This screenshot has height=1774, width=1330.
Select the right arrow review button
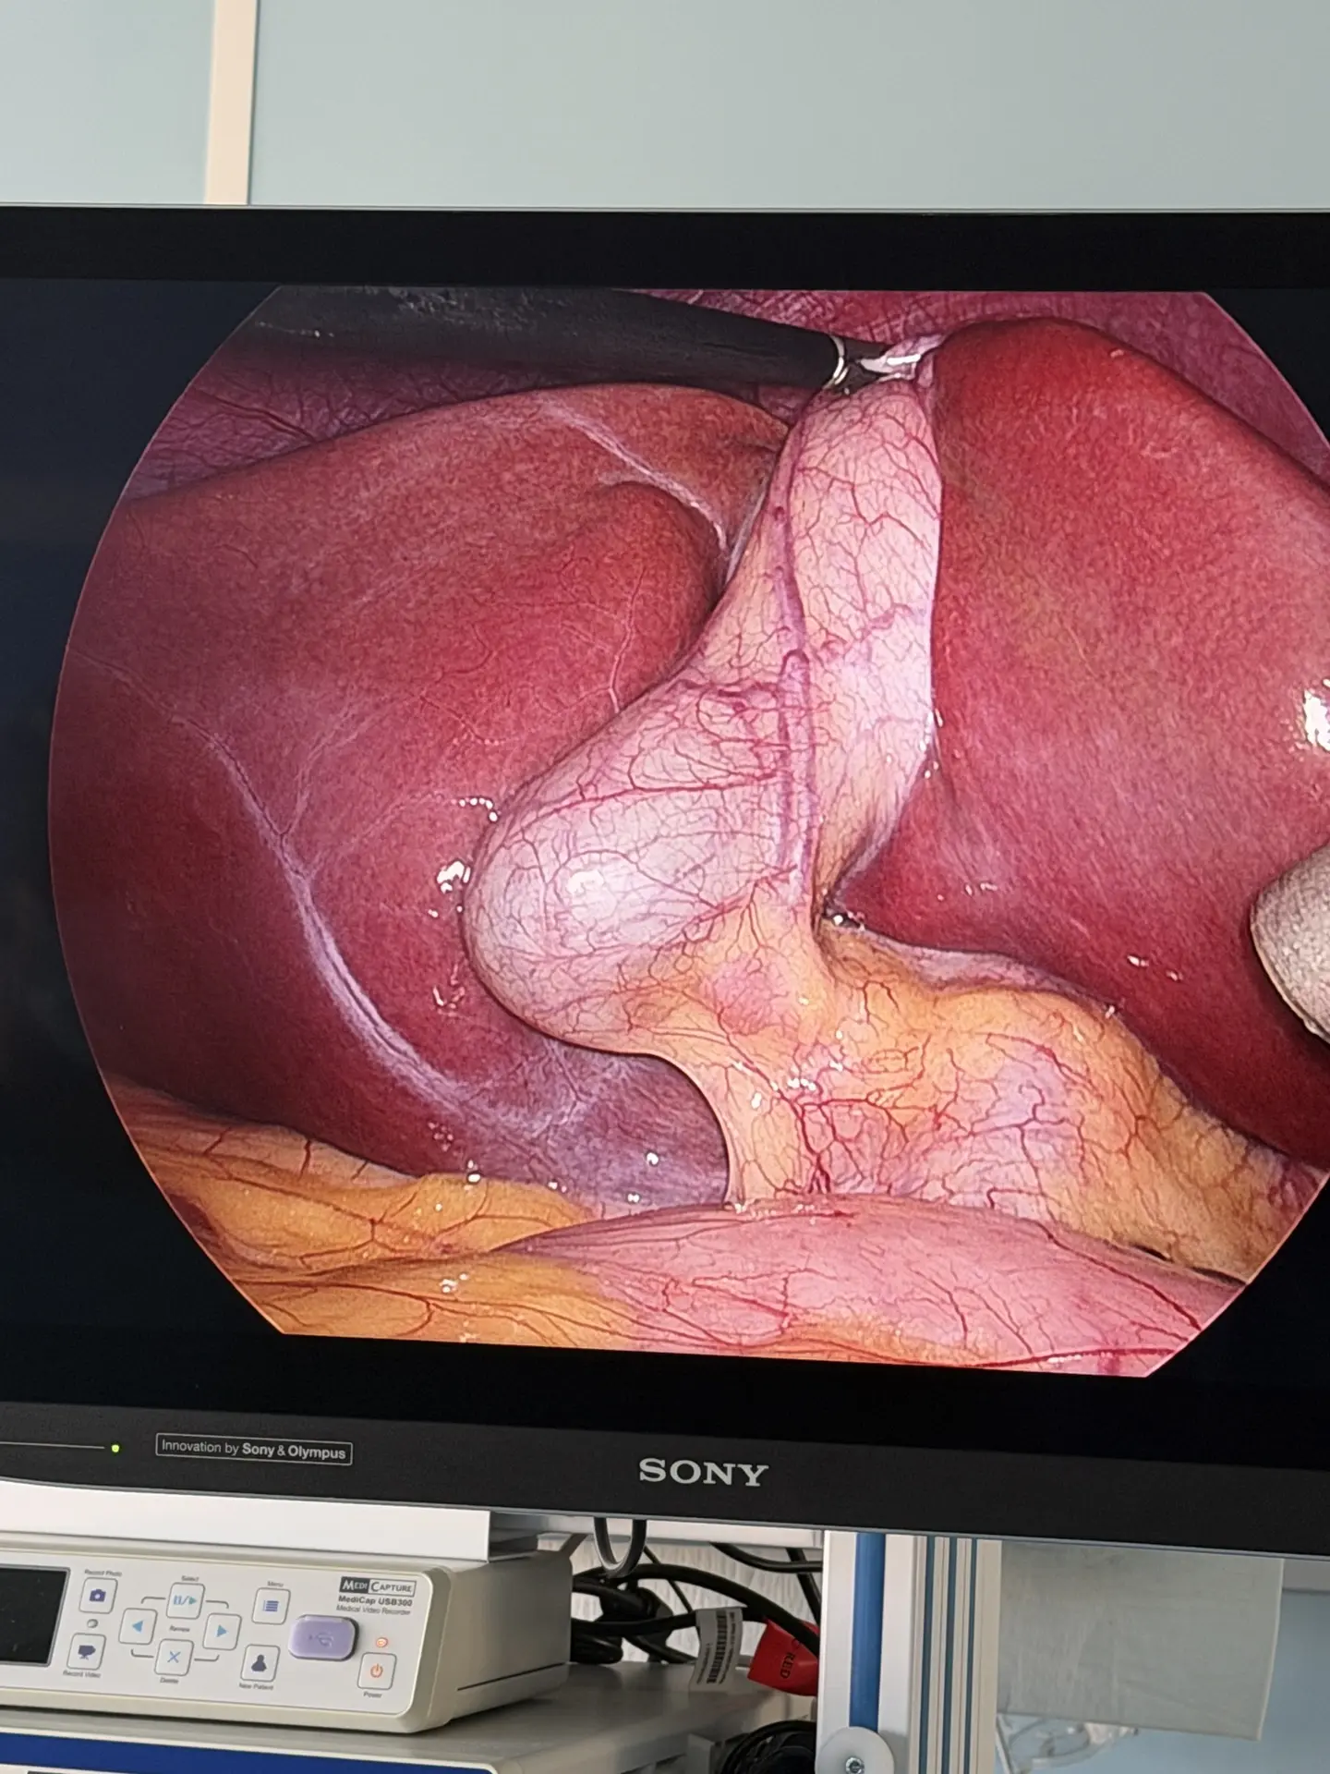pos(220,1632)
